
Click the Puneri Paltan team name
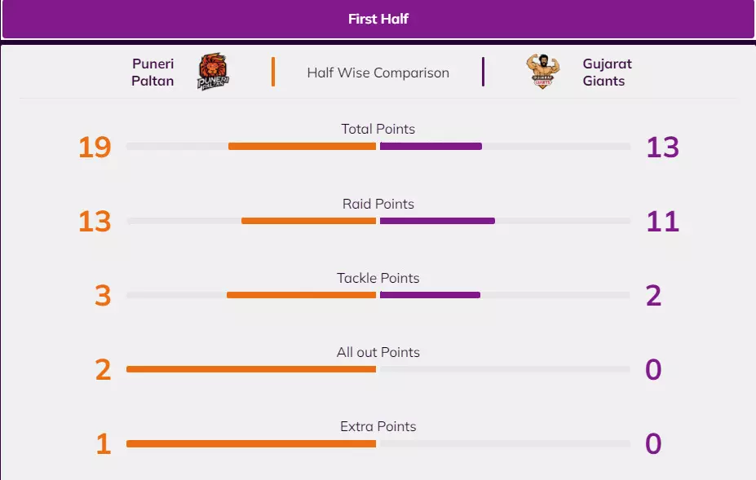coord(153,73)
